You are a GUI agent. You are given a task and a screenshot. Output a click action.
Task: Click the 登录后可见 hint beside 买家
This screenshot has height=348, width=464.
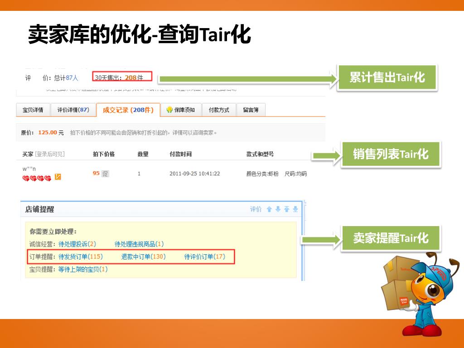(x=50, y=154)
